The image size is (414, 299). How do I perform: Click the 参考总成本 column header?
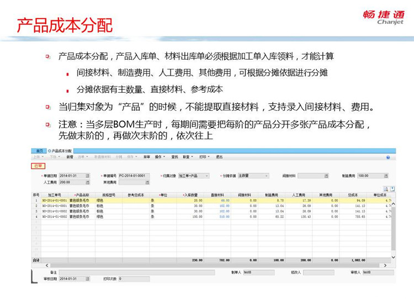(x=136, y=195)
